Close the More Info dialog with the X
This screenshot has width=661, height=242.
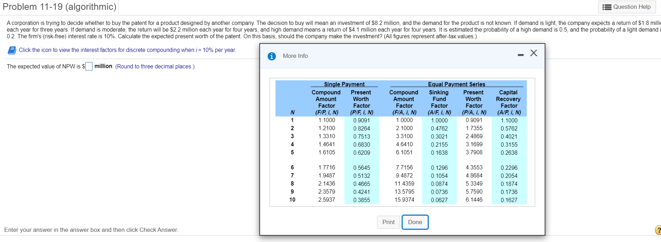534,53
